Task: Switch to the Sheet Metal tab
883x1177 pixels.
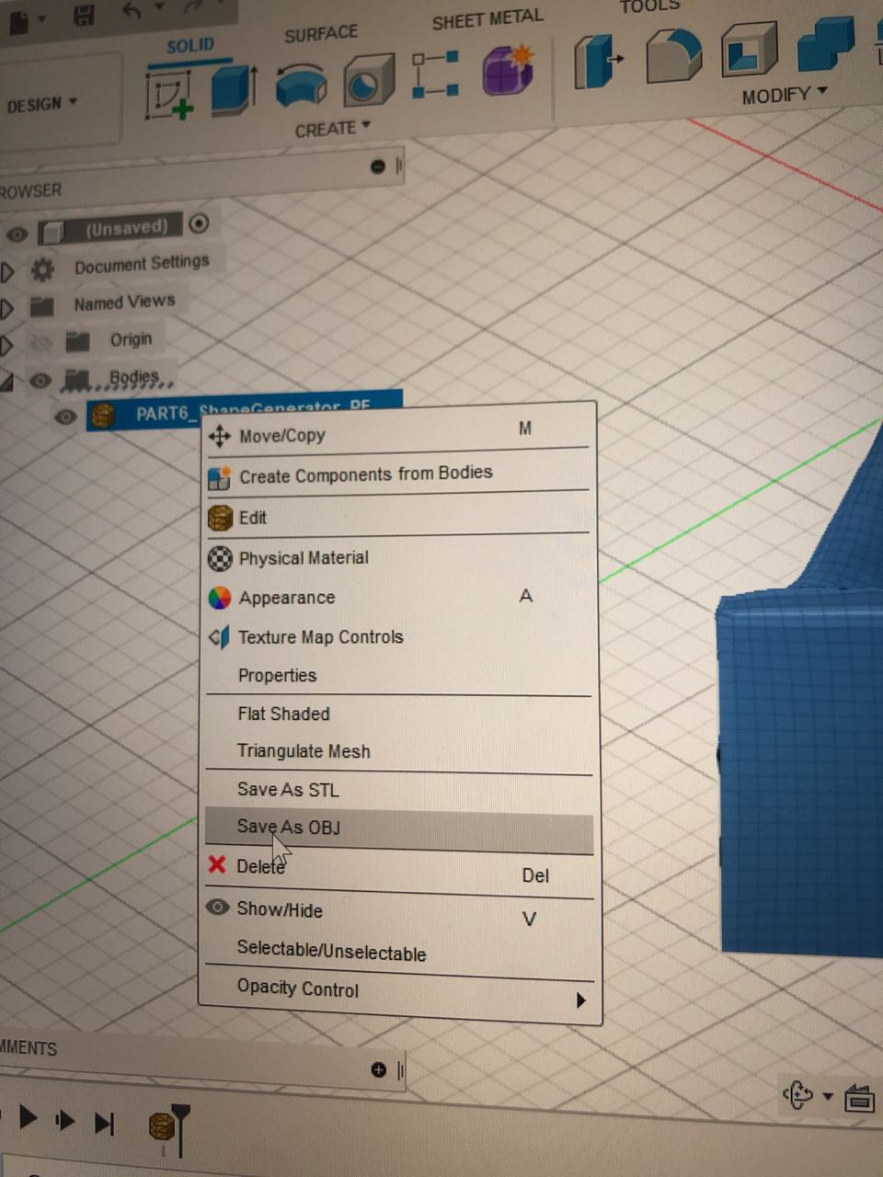Action: coord(487,19)
